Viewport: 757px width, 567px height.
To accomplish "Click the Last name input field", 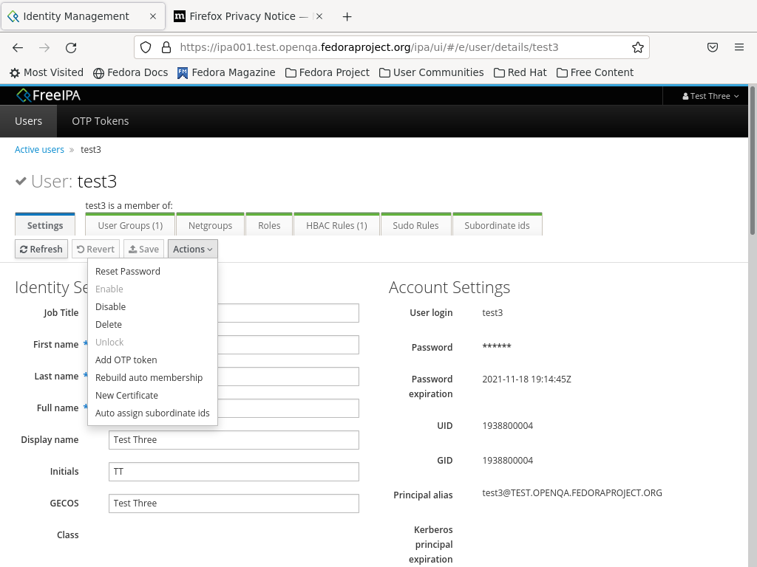I will 288,377.
